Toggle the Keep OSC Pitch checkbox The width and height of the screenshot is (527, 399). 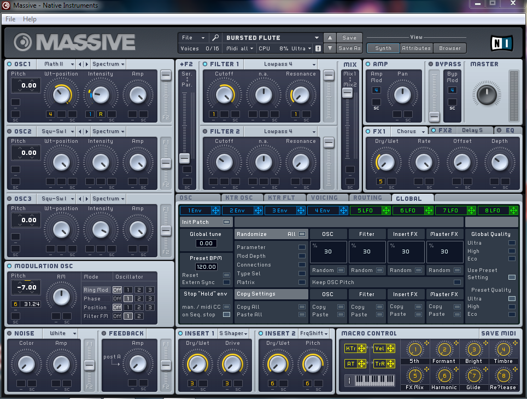point(457,282)
